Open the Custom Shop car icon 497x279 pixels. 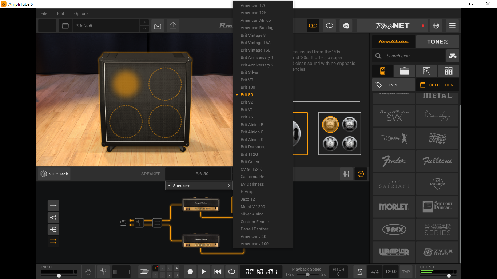[453, 56]
